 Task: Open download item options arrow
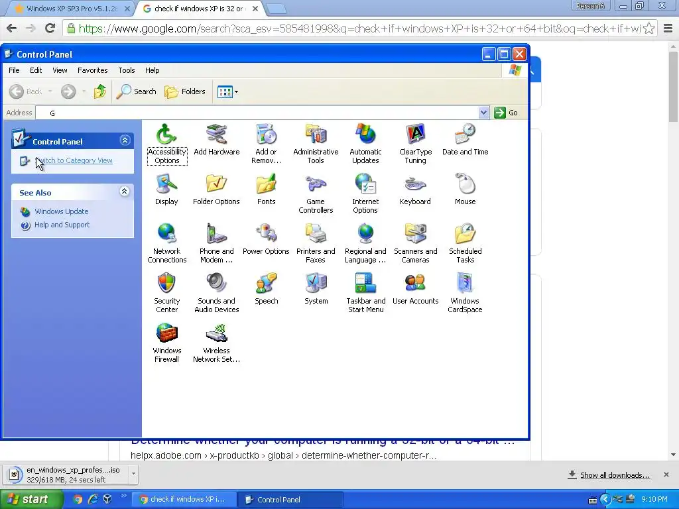[x=133, y=474]
